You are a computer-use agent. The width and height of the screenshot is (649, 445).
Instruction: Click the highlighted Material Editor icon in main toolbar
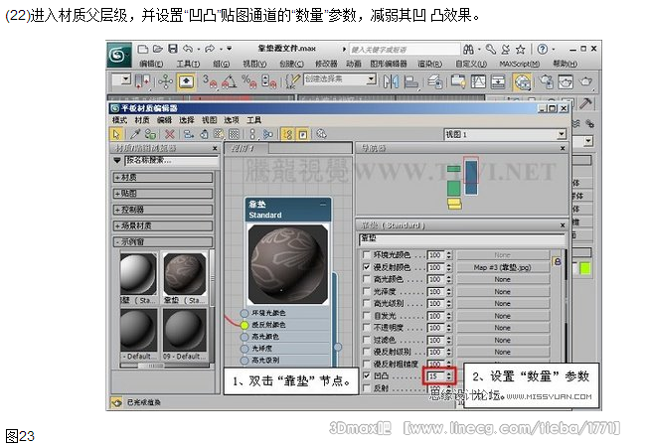pyautogui.click(x=523, y=81)
